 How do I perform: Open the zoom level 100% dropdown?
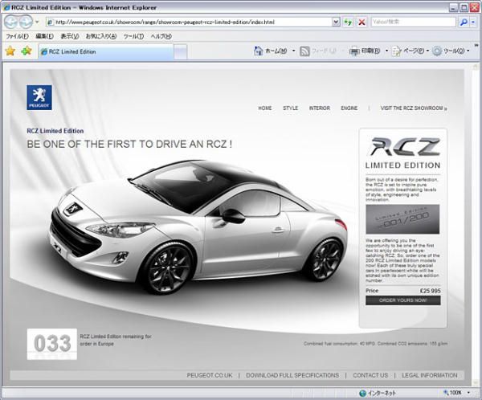[469, 393]
